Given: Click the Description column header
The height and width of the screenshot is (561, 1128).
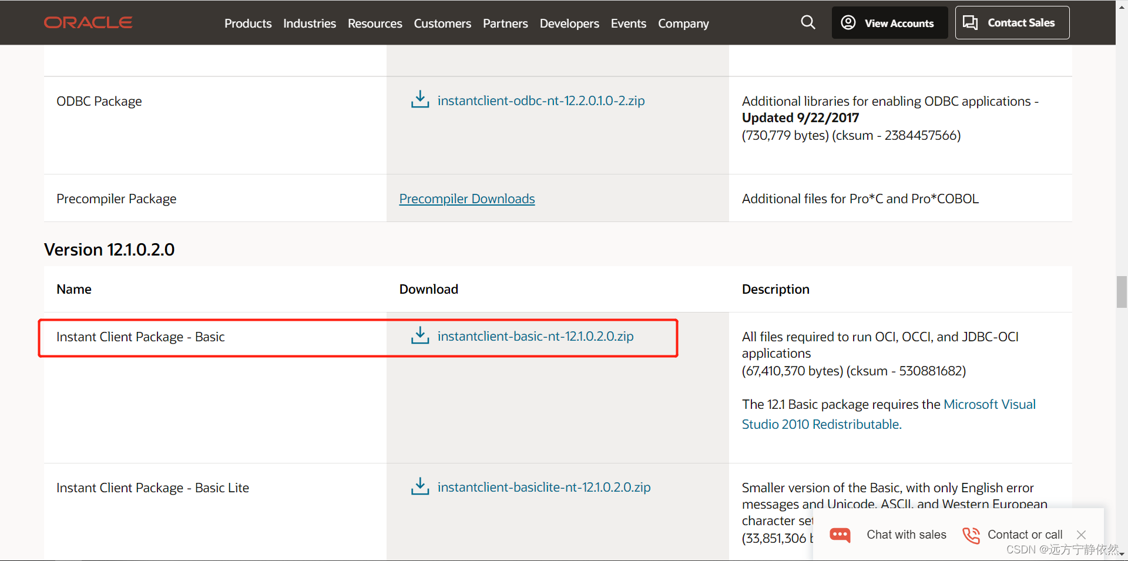Looking at the screenshot, I should pyautogui.click(x=775, y=289).
